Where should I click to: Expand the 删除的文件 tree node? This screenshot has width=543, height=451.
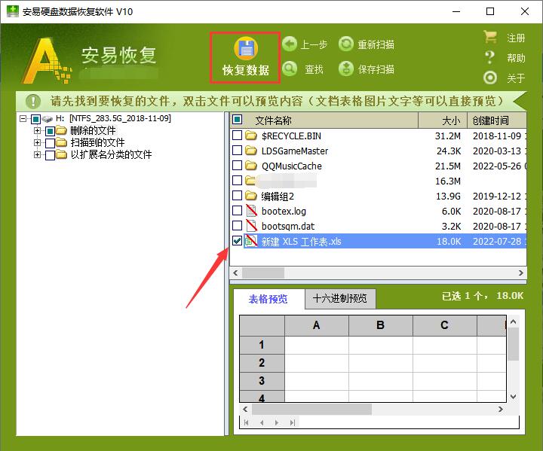pos(37,130)
